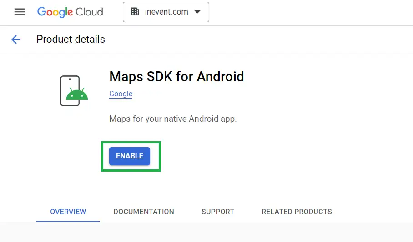
Task: Click the Maps SDK Android phone icon
Action: [74, 91]
